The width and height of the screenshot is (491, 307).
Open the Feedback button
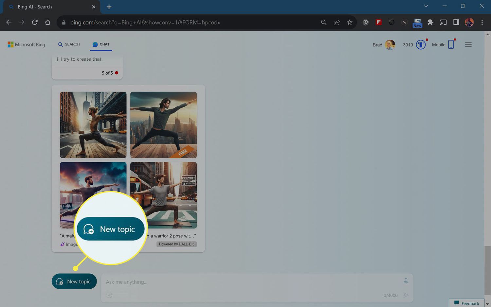(x=466, y=303)
